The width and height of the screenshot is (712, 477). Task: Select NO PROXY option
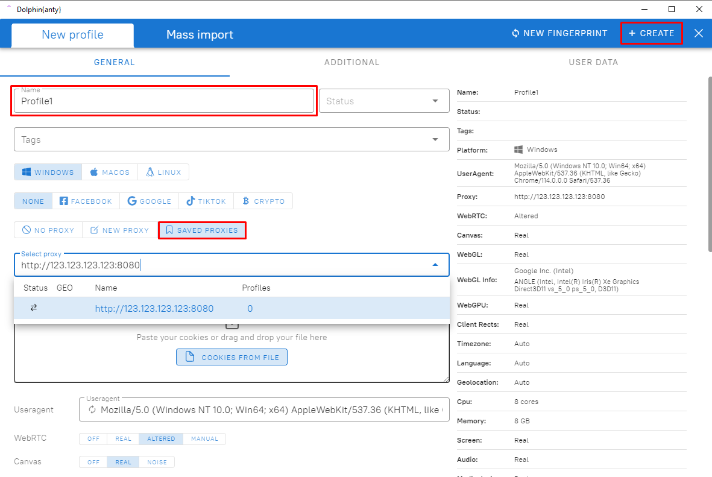click(x=48, y=230)
